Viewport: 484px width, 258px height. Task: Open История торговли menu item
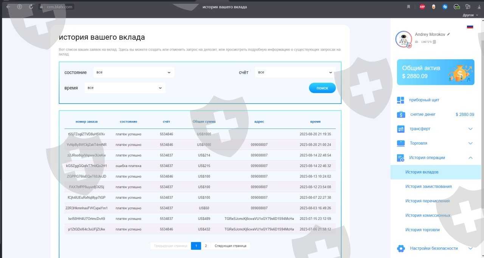tap(422, 230)
